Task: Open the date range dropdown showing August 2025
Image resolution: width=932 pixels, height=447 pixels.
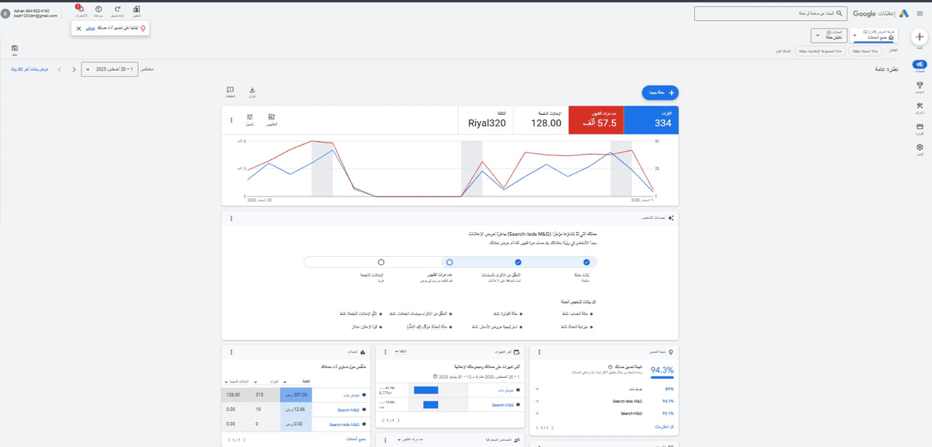Action: pos(110,69)
